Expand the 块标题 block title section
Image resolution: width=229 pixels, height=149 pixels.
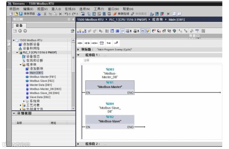[x=78, y=50]
